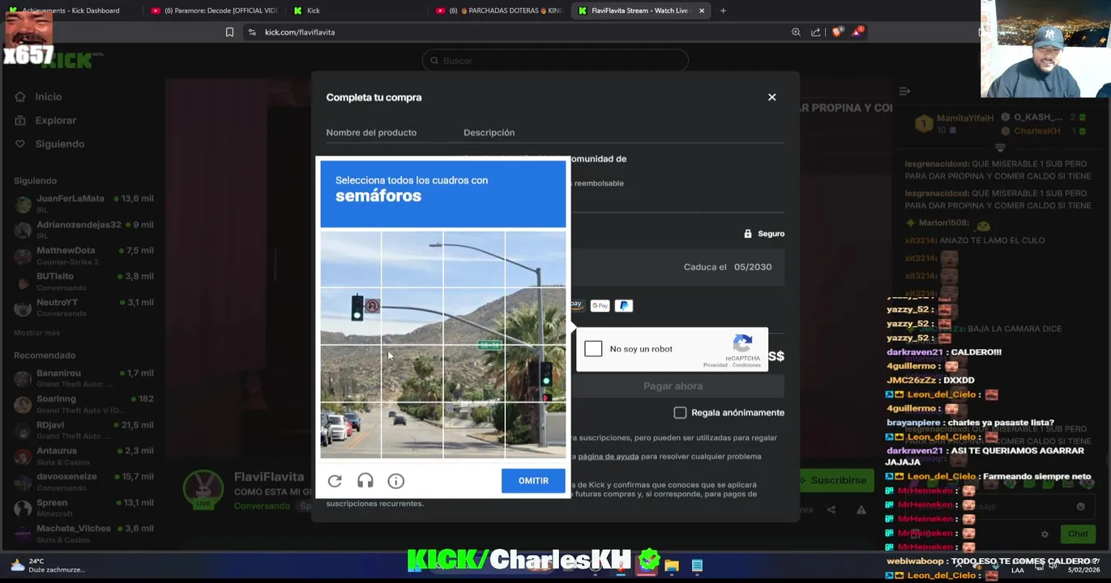The height and width of the screenshot is (583, 1111).
Task: Open Antaurus recommended channel
Action: point(83,455)
